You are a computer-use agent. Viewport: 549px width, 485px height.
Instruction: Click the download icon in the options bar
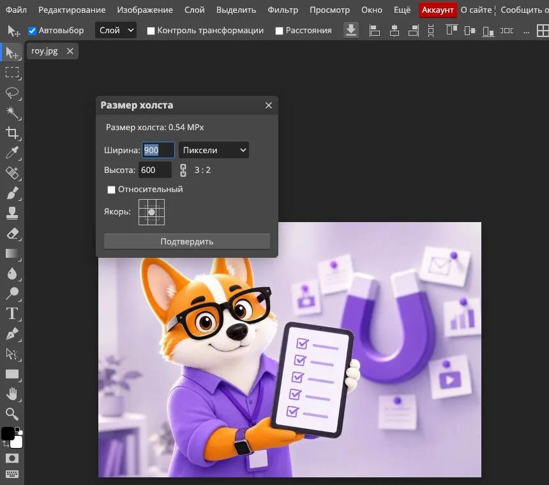coord(351,31)
